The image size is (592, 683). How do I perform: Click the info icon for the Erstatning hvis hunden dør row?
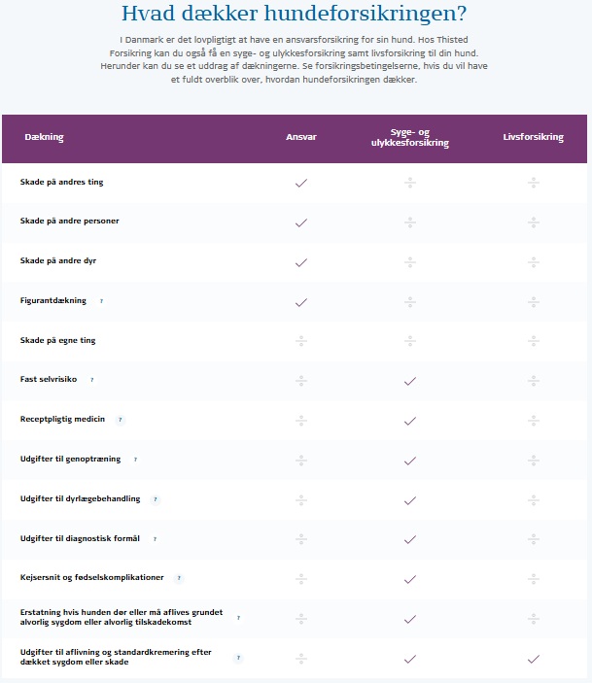point(238,618)
